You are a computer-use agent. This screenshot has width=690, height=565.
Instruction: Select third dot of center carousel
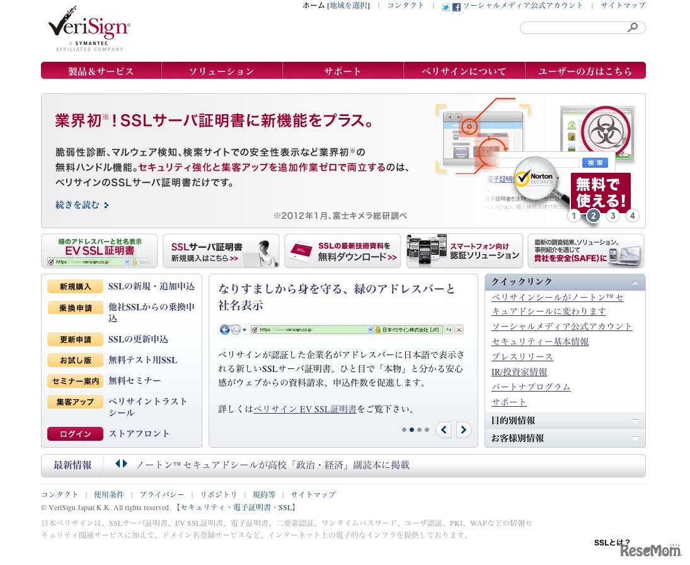[420, 430]
